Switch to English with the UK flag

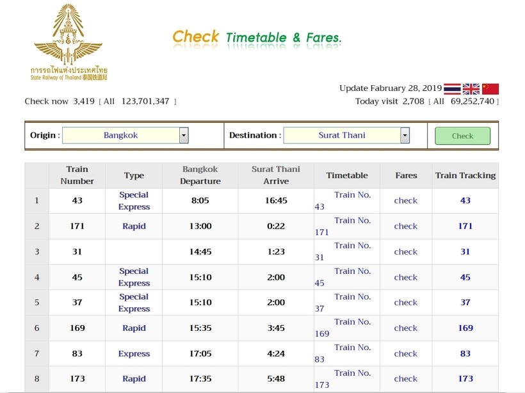[471, 89]
